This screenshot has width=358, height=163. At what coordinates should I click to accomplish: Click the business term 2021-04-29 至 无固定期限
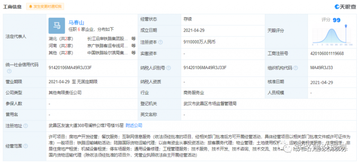tap(73, 81)
